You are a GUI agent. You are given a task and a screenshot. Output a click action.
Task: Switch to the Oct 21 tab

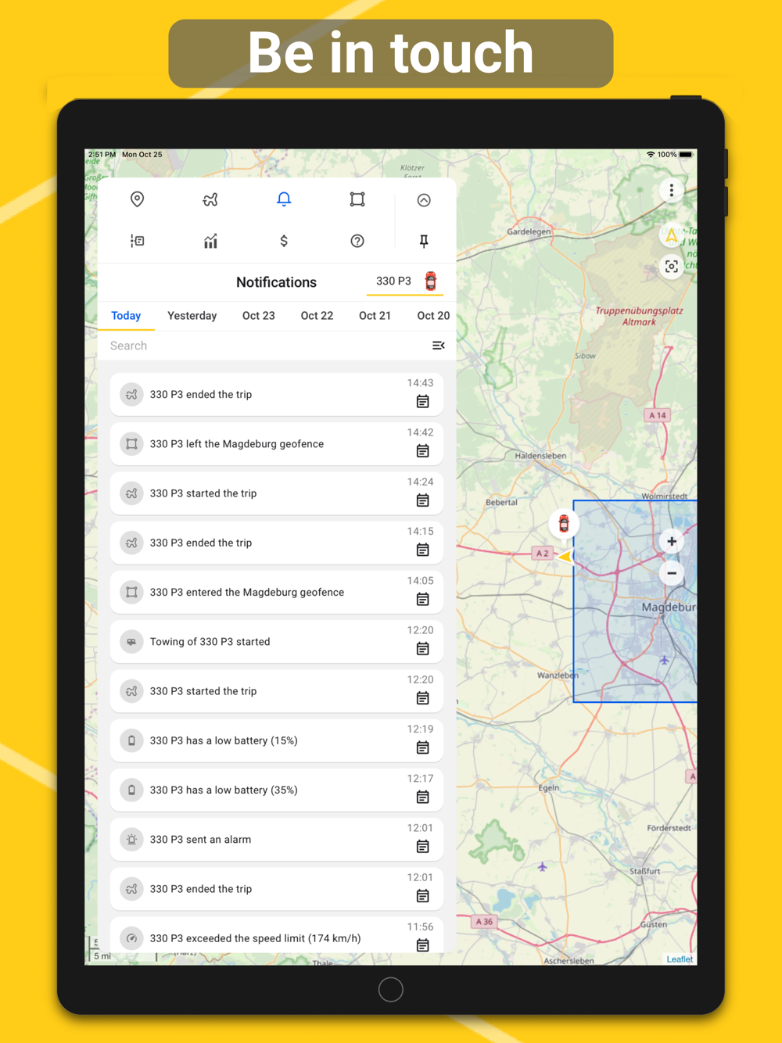click(375, 316)
